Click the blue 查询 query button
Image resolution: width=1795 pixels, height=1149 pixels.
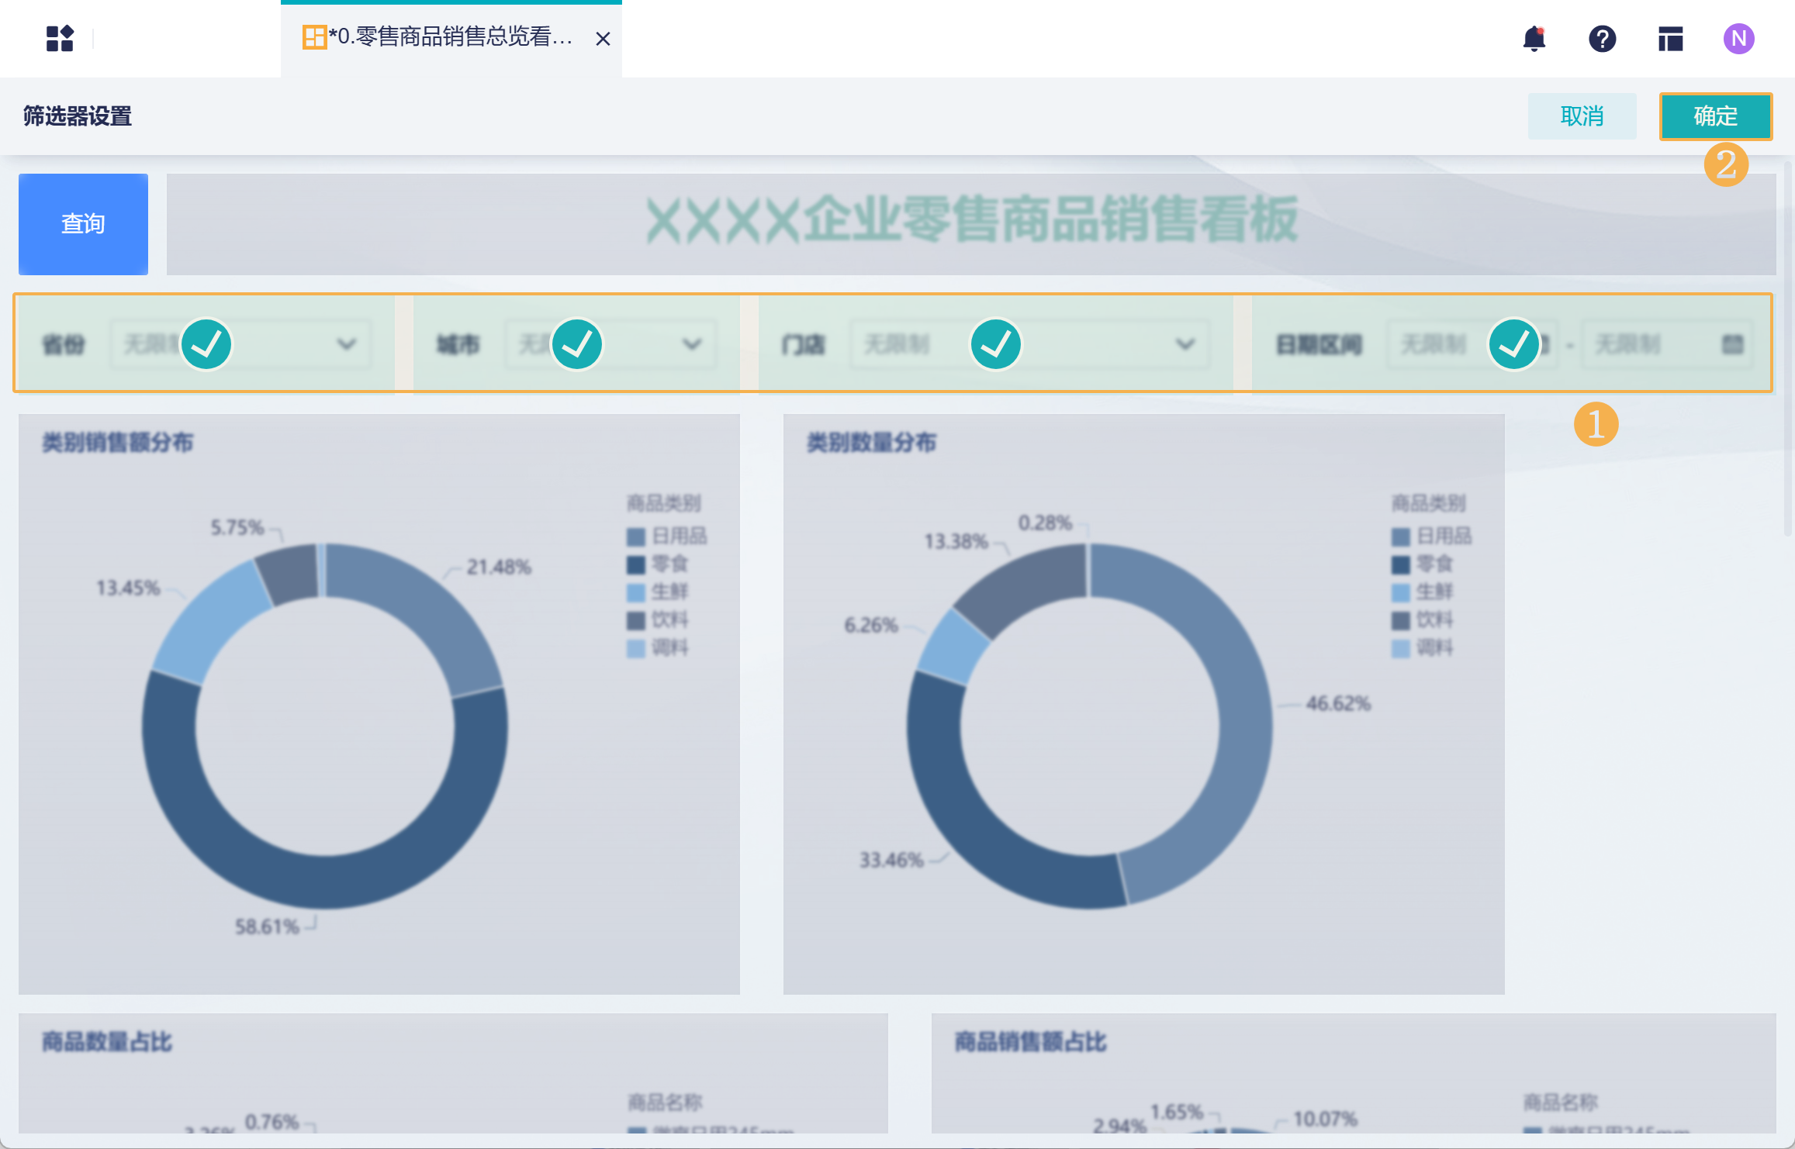[x=83, y=224]
